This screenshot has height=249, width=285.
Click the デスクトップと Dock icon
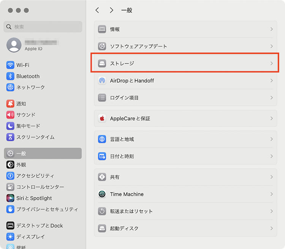(10, 225)
